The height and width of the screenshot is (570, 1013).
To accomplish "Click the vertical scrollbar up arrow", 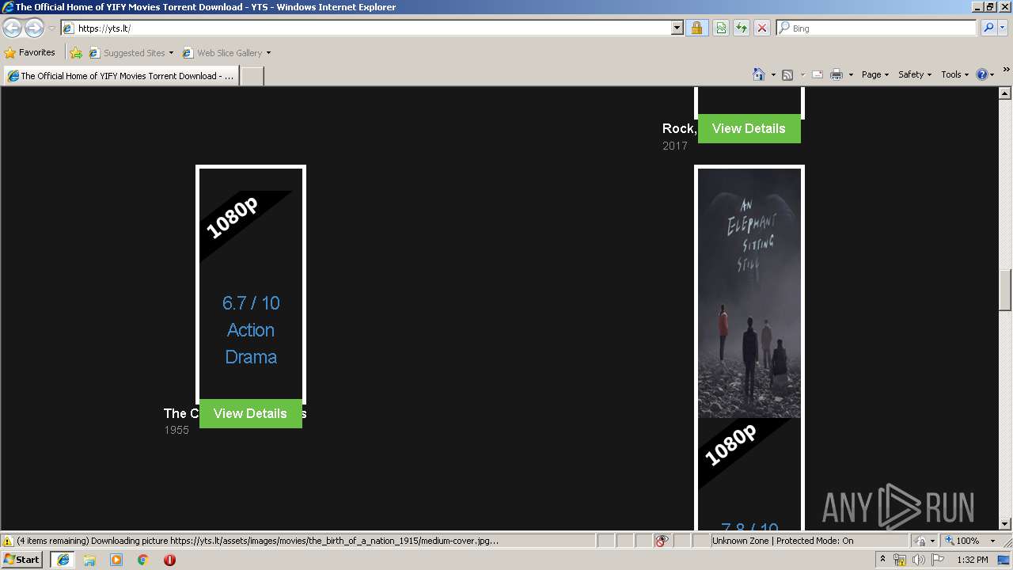I will [1005, 93].
